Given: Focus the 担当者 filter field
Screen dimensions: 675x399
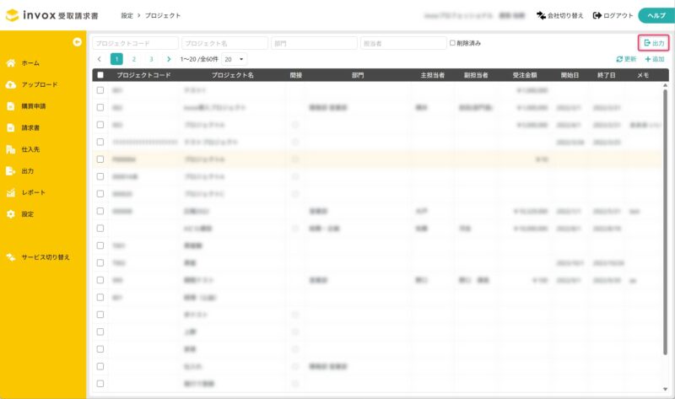Looking at the screenshot, I should 403,43.
